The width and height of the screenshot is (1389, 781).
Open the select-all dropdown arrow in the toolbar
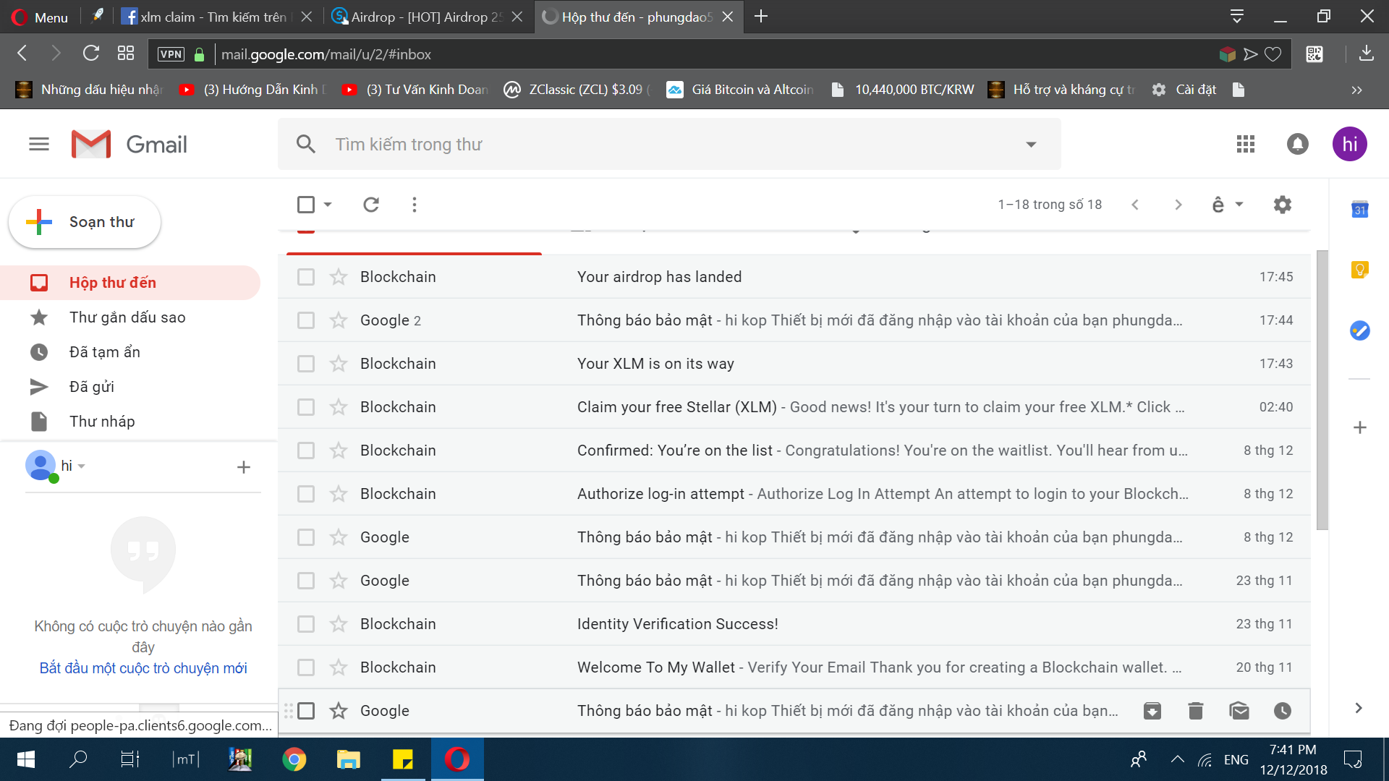point(328,205)
